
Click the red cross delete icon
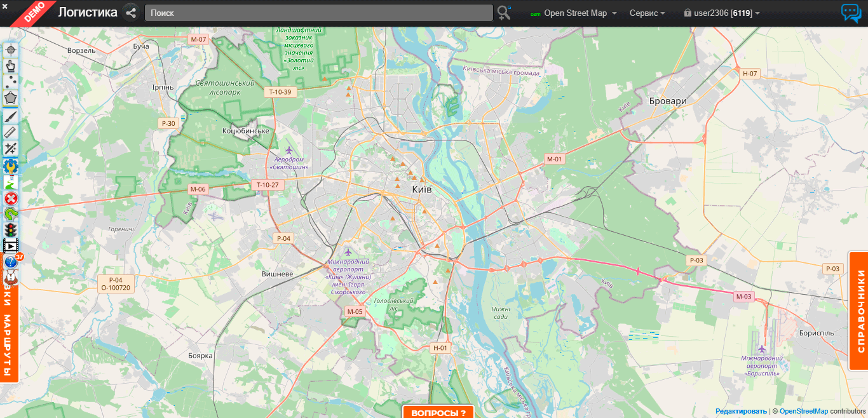(11, 198)
